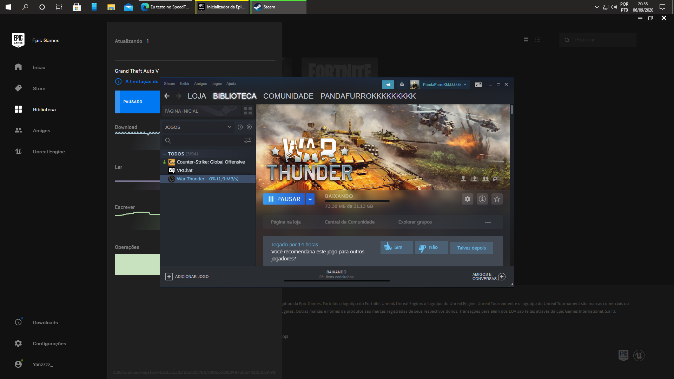Open Epic Amigos section
Screen dimensions: 674x379
41,131
